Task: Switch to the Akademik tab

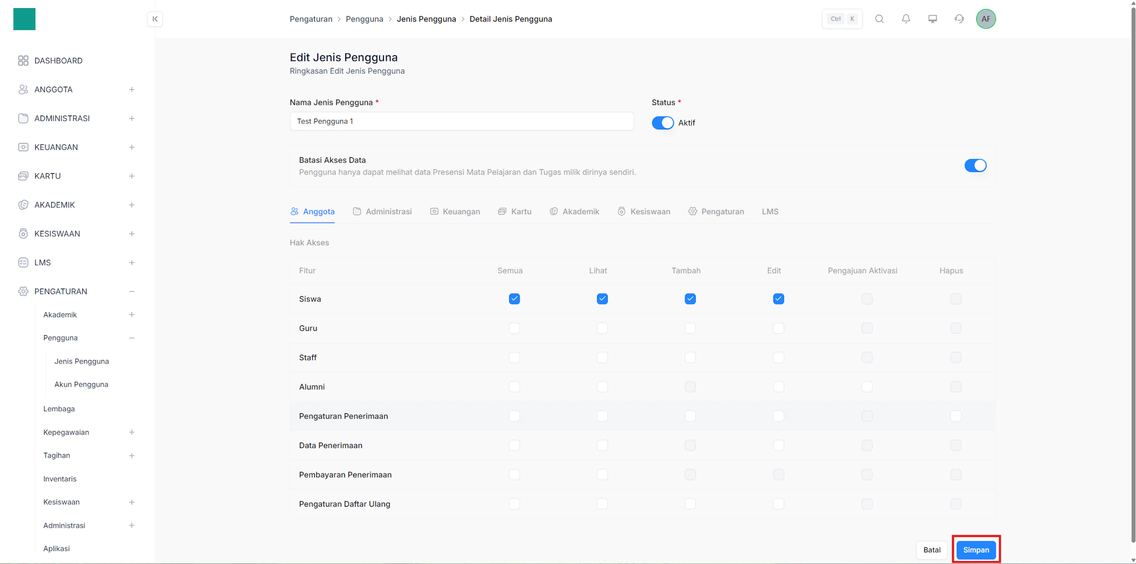Action: (x=574, y=212)
